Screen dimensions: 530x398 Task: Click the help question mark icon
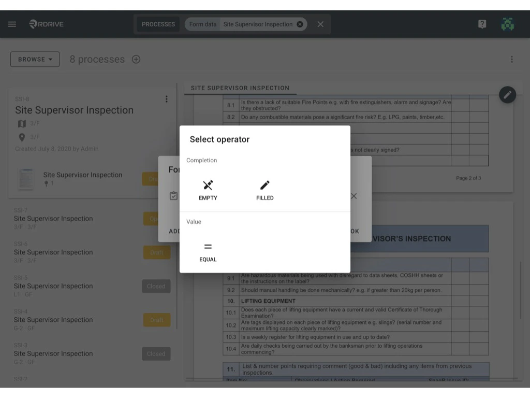point(482,24)
